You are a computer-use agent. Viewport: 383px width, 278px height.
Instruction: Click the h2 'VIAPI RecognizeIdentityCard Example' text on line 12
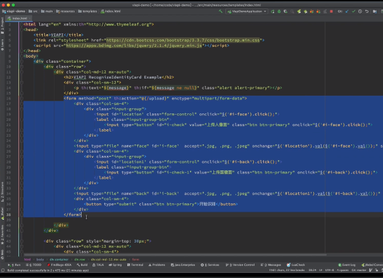[118, 77]
